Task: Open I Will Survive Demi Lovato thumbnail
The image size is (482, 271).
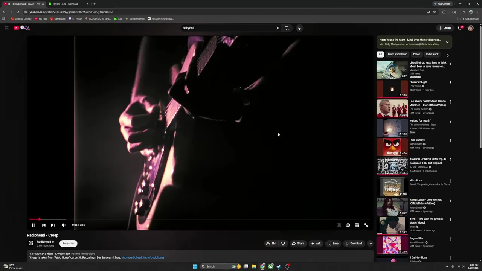Action: pos(392,147)
